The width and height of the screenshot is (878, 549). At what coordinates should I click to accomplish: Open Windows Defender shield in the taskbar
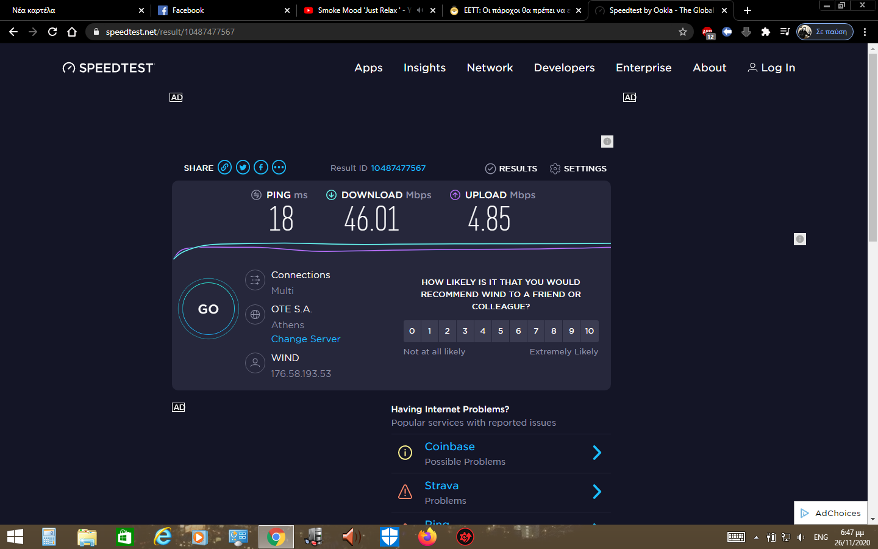390,537
